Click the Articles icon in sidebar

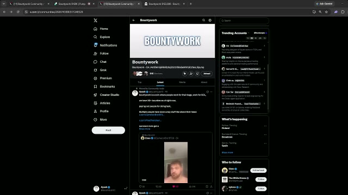(x=96, y=103)
